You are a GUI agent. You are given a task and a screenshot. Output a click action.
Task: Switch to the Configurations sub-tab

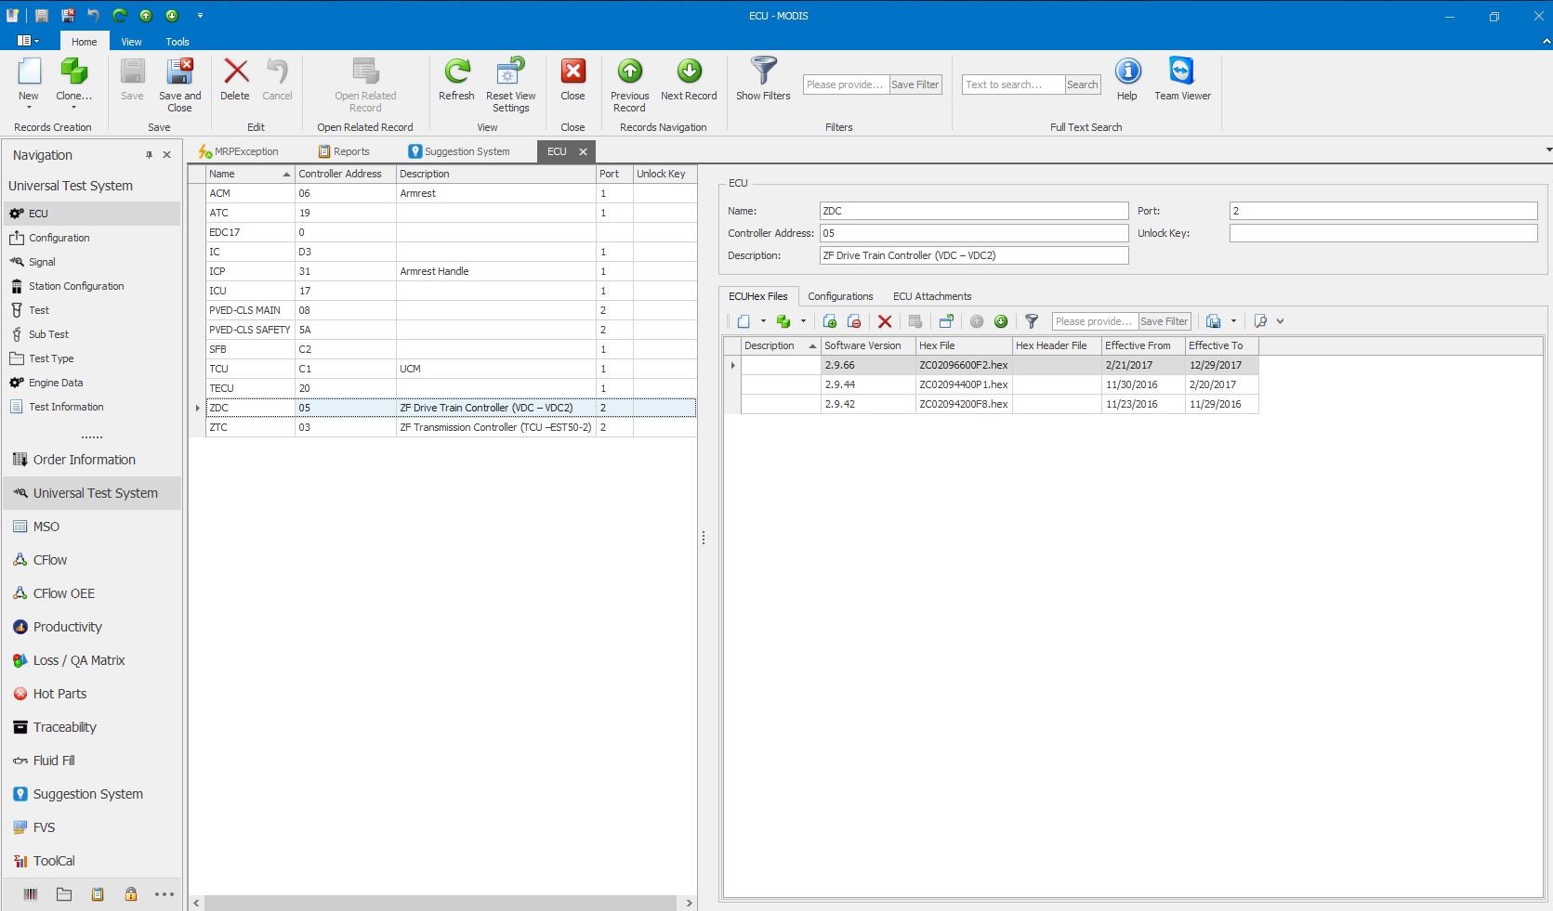click(x=840, y=296)
